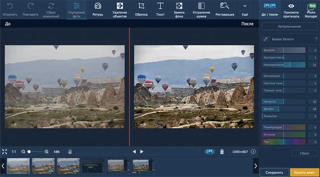Go to previous photo arrow
Screen dimensions: 320x177
pos(134,151)
